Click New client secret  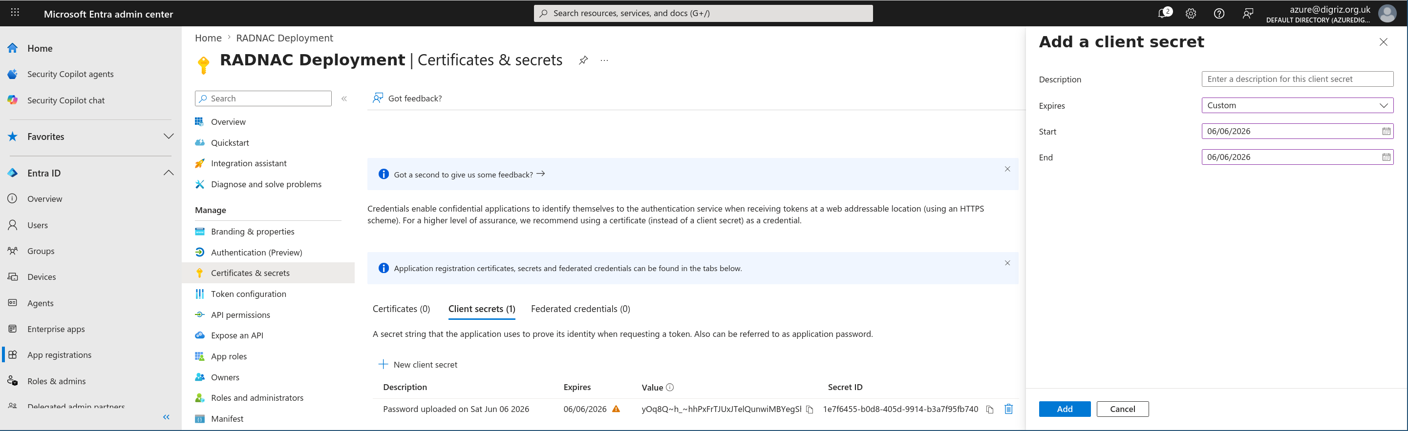(x=418, y=364)
